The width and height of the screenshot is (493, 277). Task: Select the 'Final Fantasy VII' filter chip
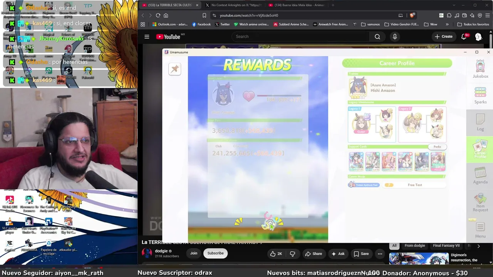(446, 245)
